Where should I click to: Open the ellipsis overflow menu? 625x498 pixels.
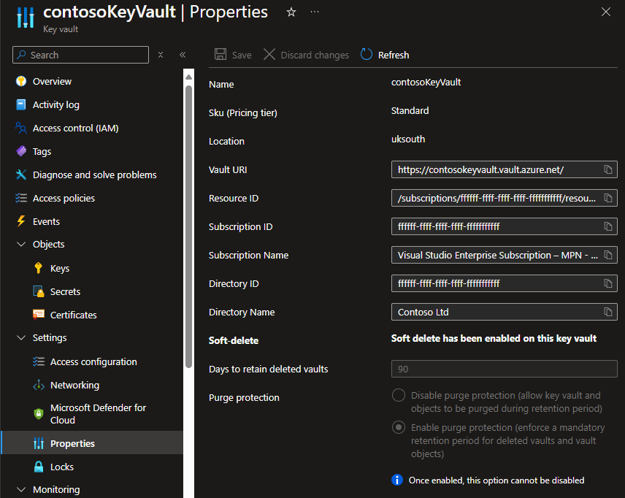pos(315,12)
